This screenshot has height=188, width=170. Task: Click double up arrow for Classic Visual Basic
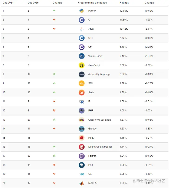54,119
